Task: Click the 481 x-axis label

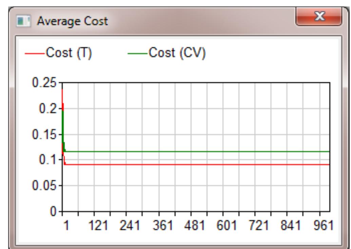Action: pyautogui.click(x=194, y=225)
